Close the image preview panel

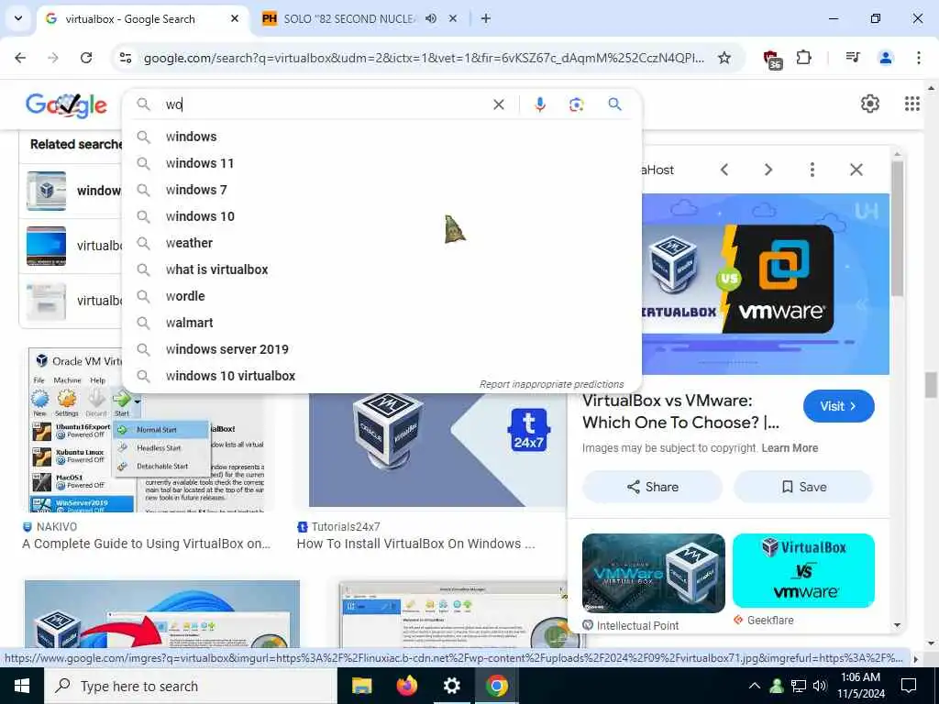[x=856, y=170]
